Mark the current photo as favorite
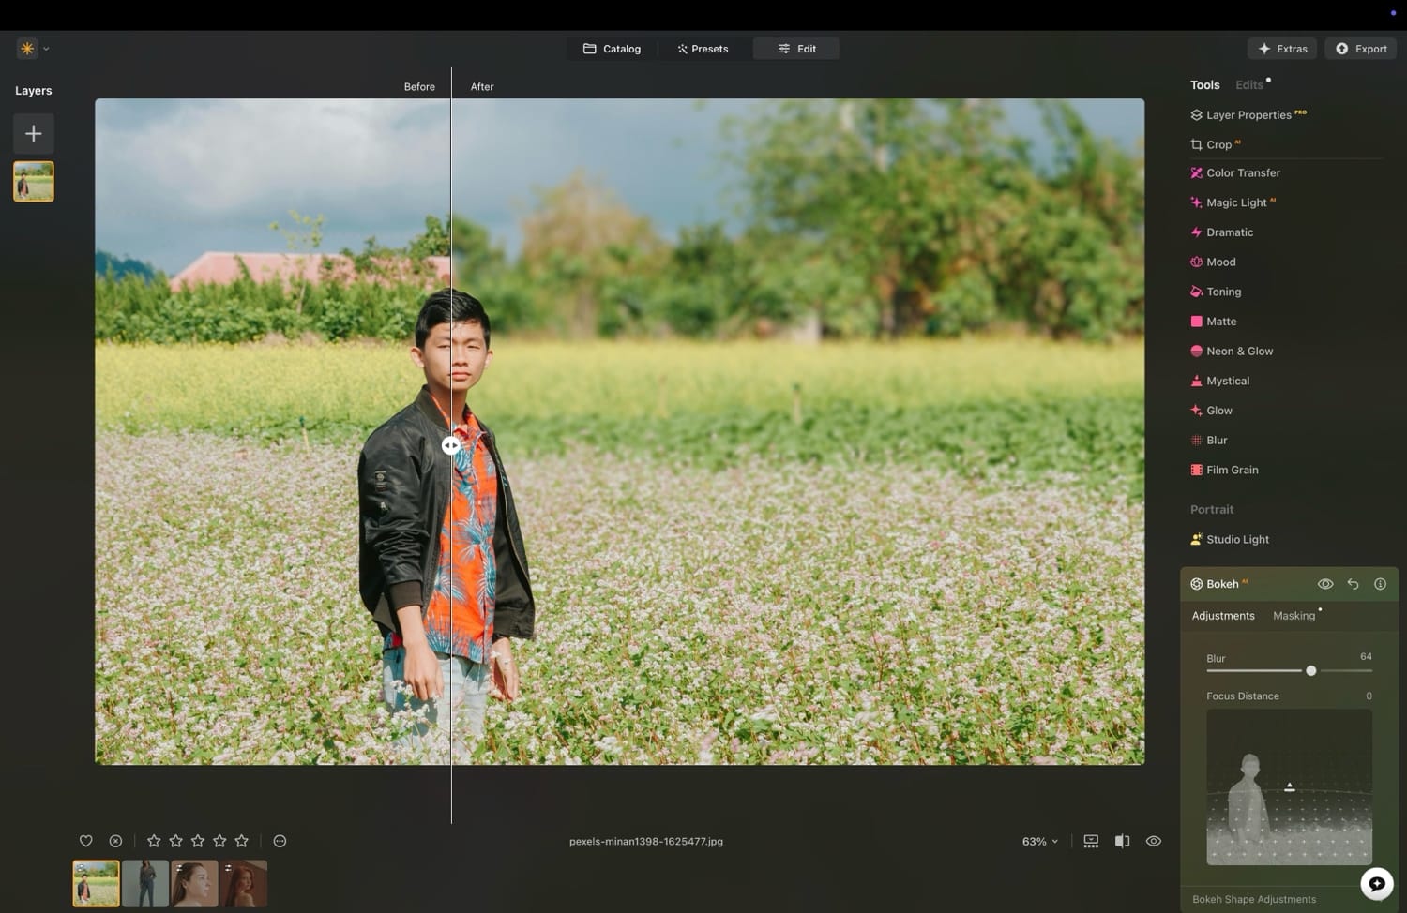Screen dimensions: 1407x913 [x=85, y=841]
